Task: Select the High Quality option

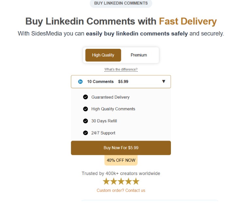Action: coord(103,55)
